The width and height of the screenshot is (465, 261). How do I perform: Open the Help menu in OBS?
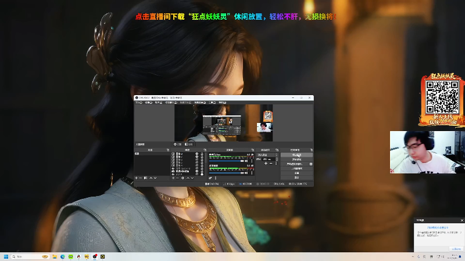click(x=223, y=103)
